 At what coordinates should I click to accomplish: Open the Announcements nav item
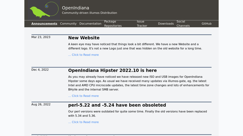(44, 24)
